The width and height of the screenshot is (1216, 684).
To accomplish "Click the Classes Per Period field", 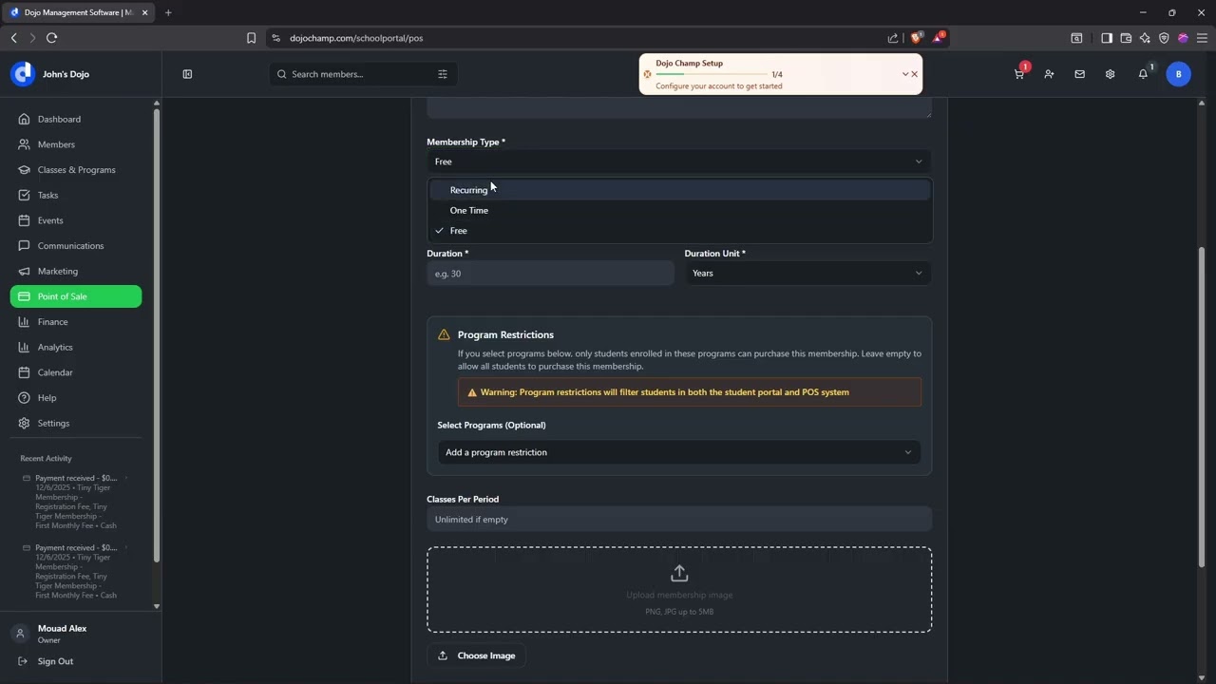I will pos(679,520).
